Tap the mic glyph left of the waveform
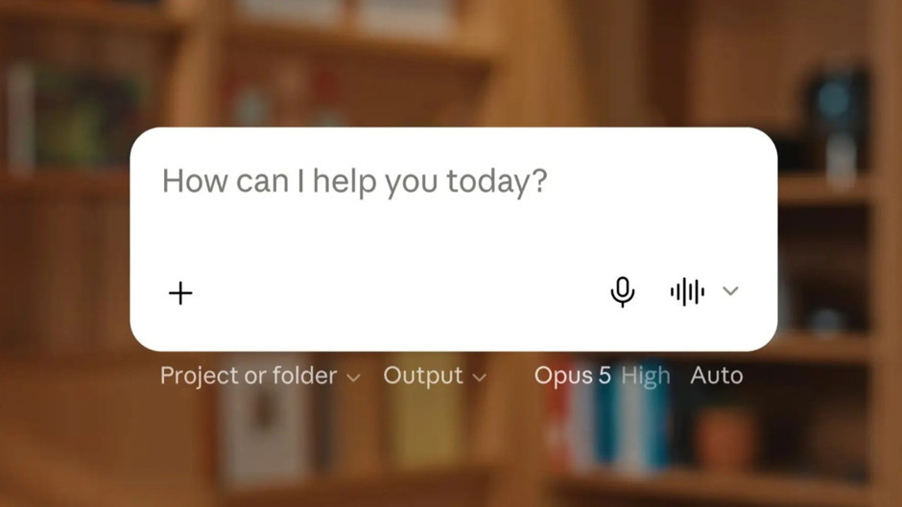The height and width of the screenshot is (507, 902). (x=623, y=292)
